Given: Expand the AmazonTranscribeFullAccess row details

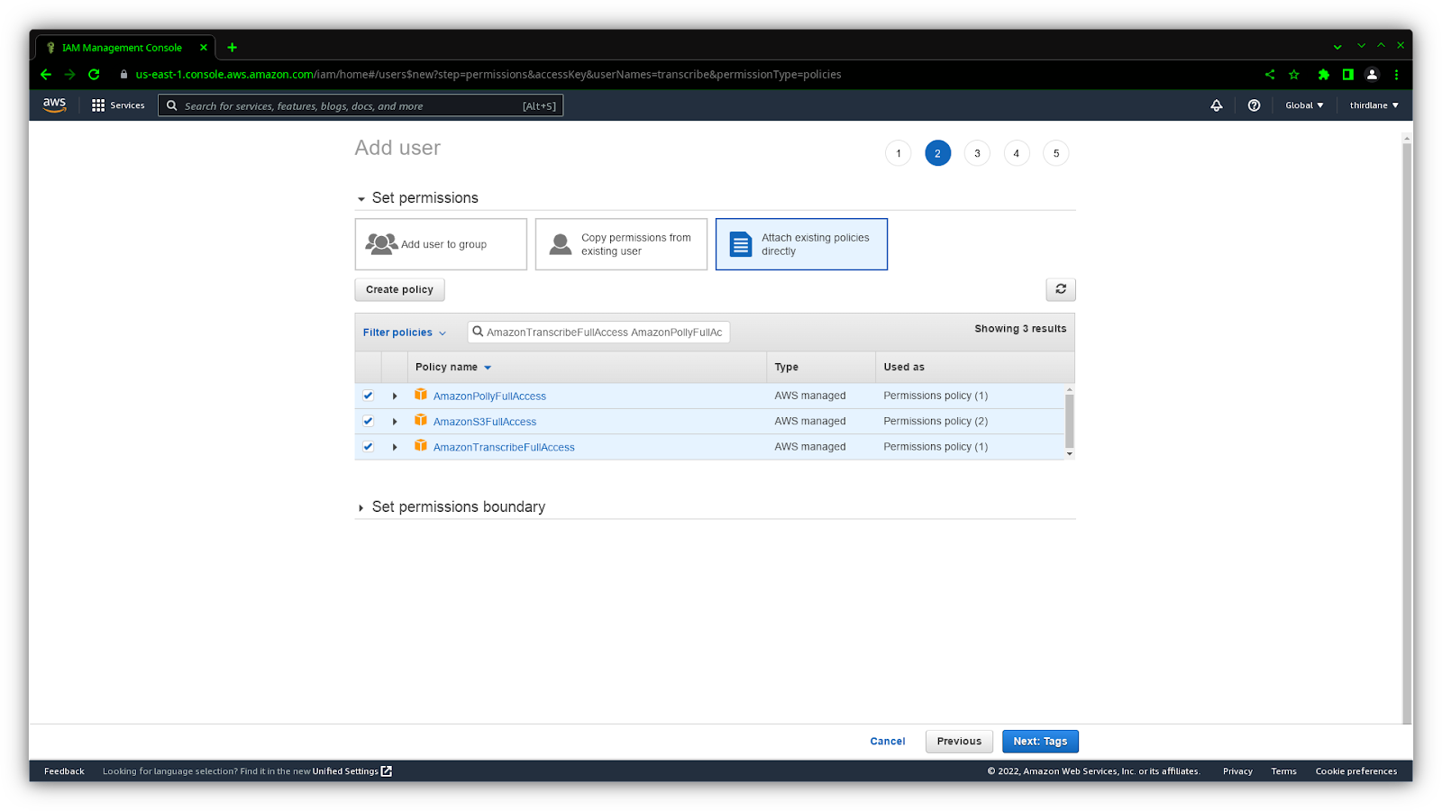Looking at the screenshot, I should 395,447.
